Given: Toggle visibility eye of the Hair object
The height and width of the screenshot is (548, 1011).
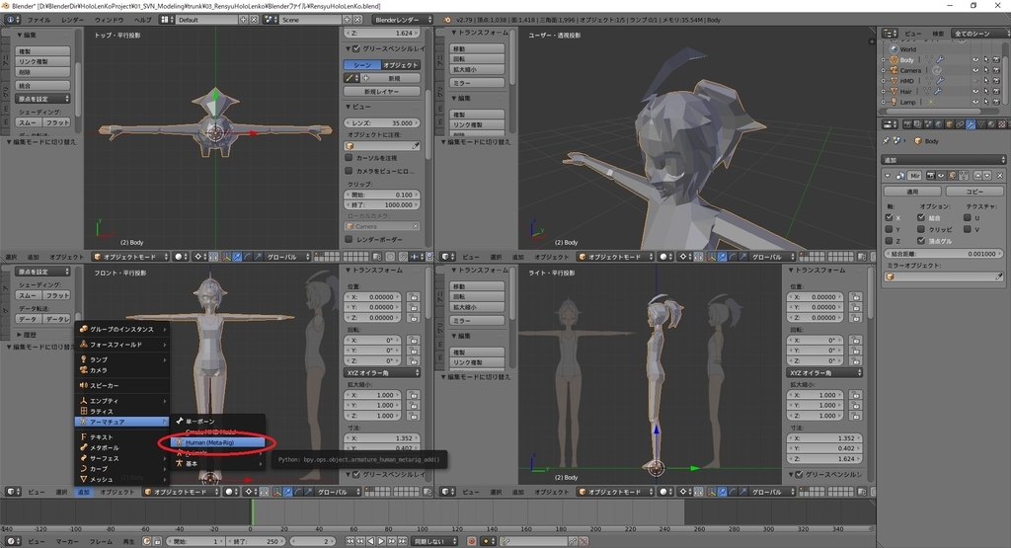Looking at the screenshot, I should pos(975,92).
